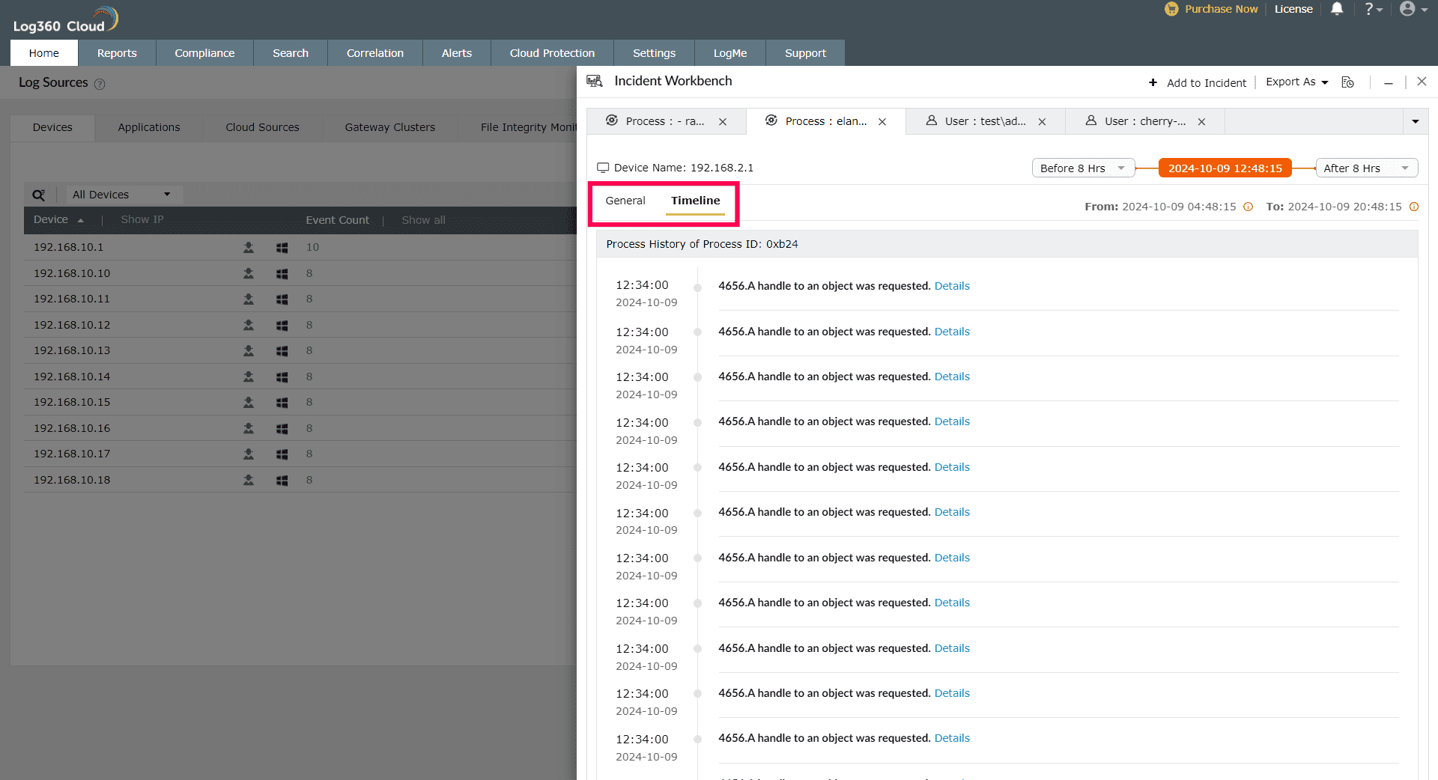Minimize the Incident Workbench panel
Viewport: 1438px width, 780px height.
tap(1389, 83)
